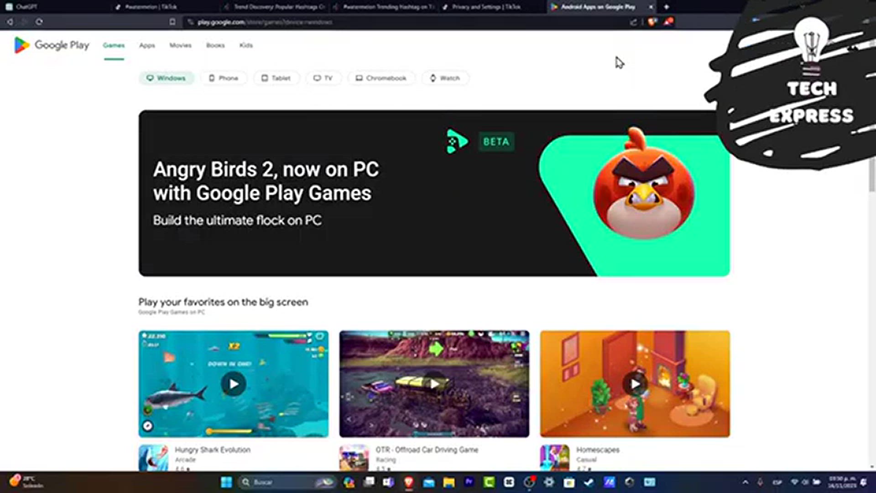The width and height of the screenshot is (876, 493).
Task: Open the Homescapes app icon
Action: point(555,458)
